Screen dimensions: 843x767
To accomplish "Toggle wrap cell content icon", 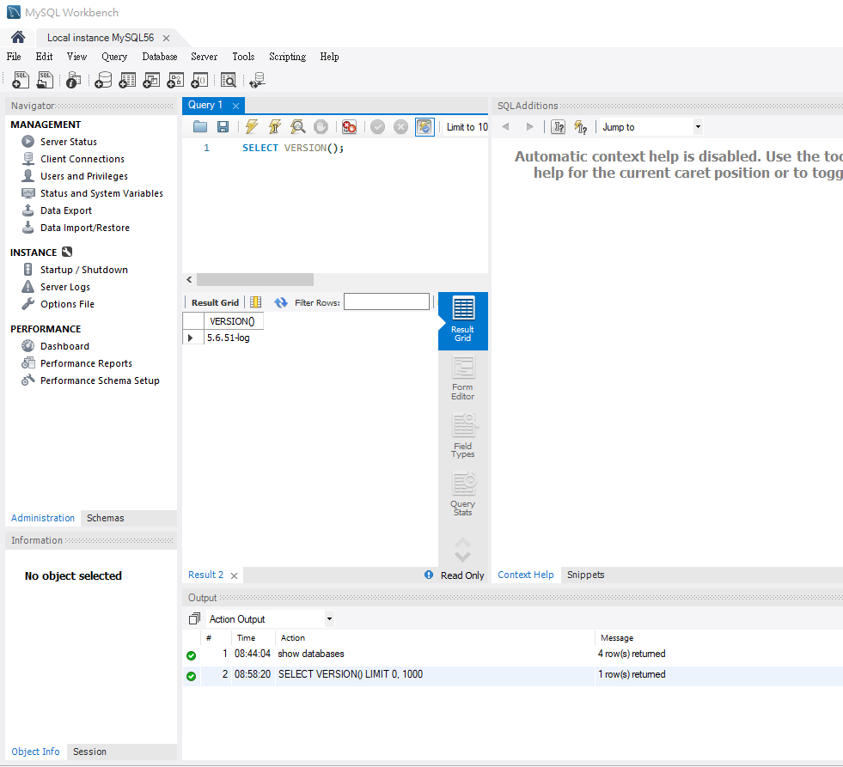I will [x=256, y=302].
